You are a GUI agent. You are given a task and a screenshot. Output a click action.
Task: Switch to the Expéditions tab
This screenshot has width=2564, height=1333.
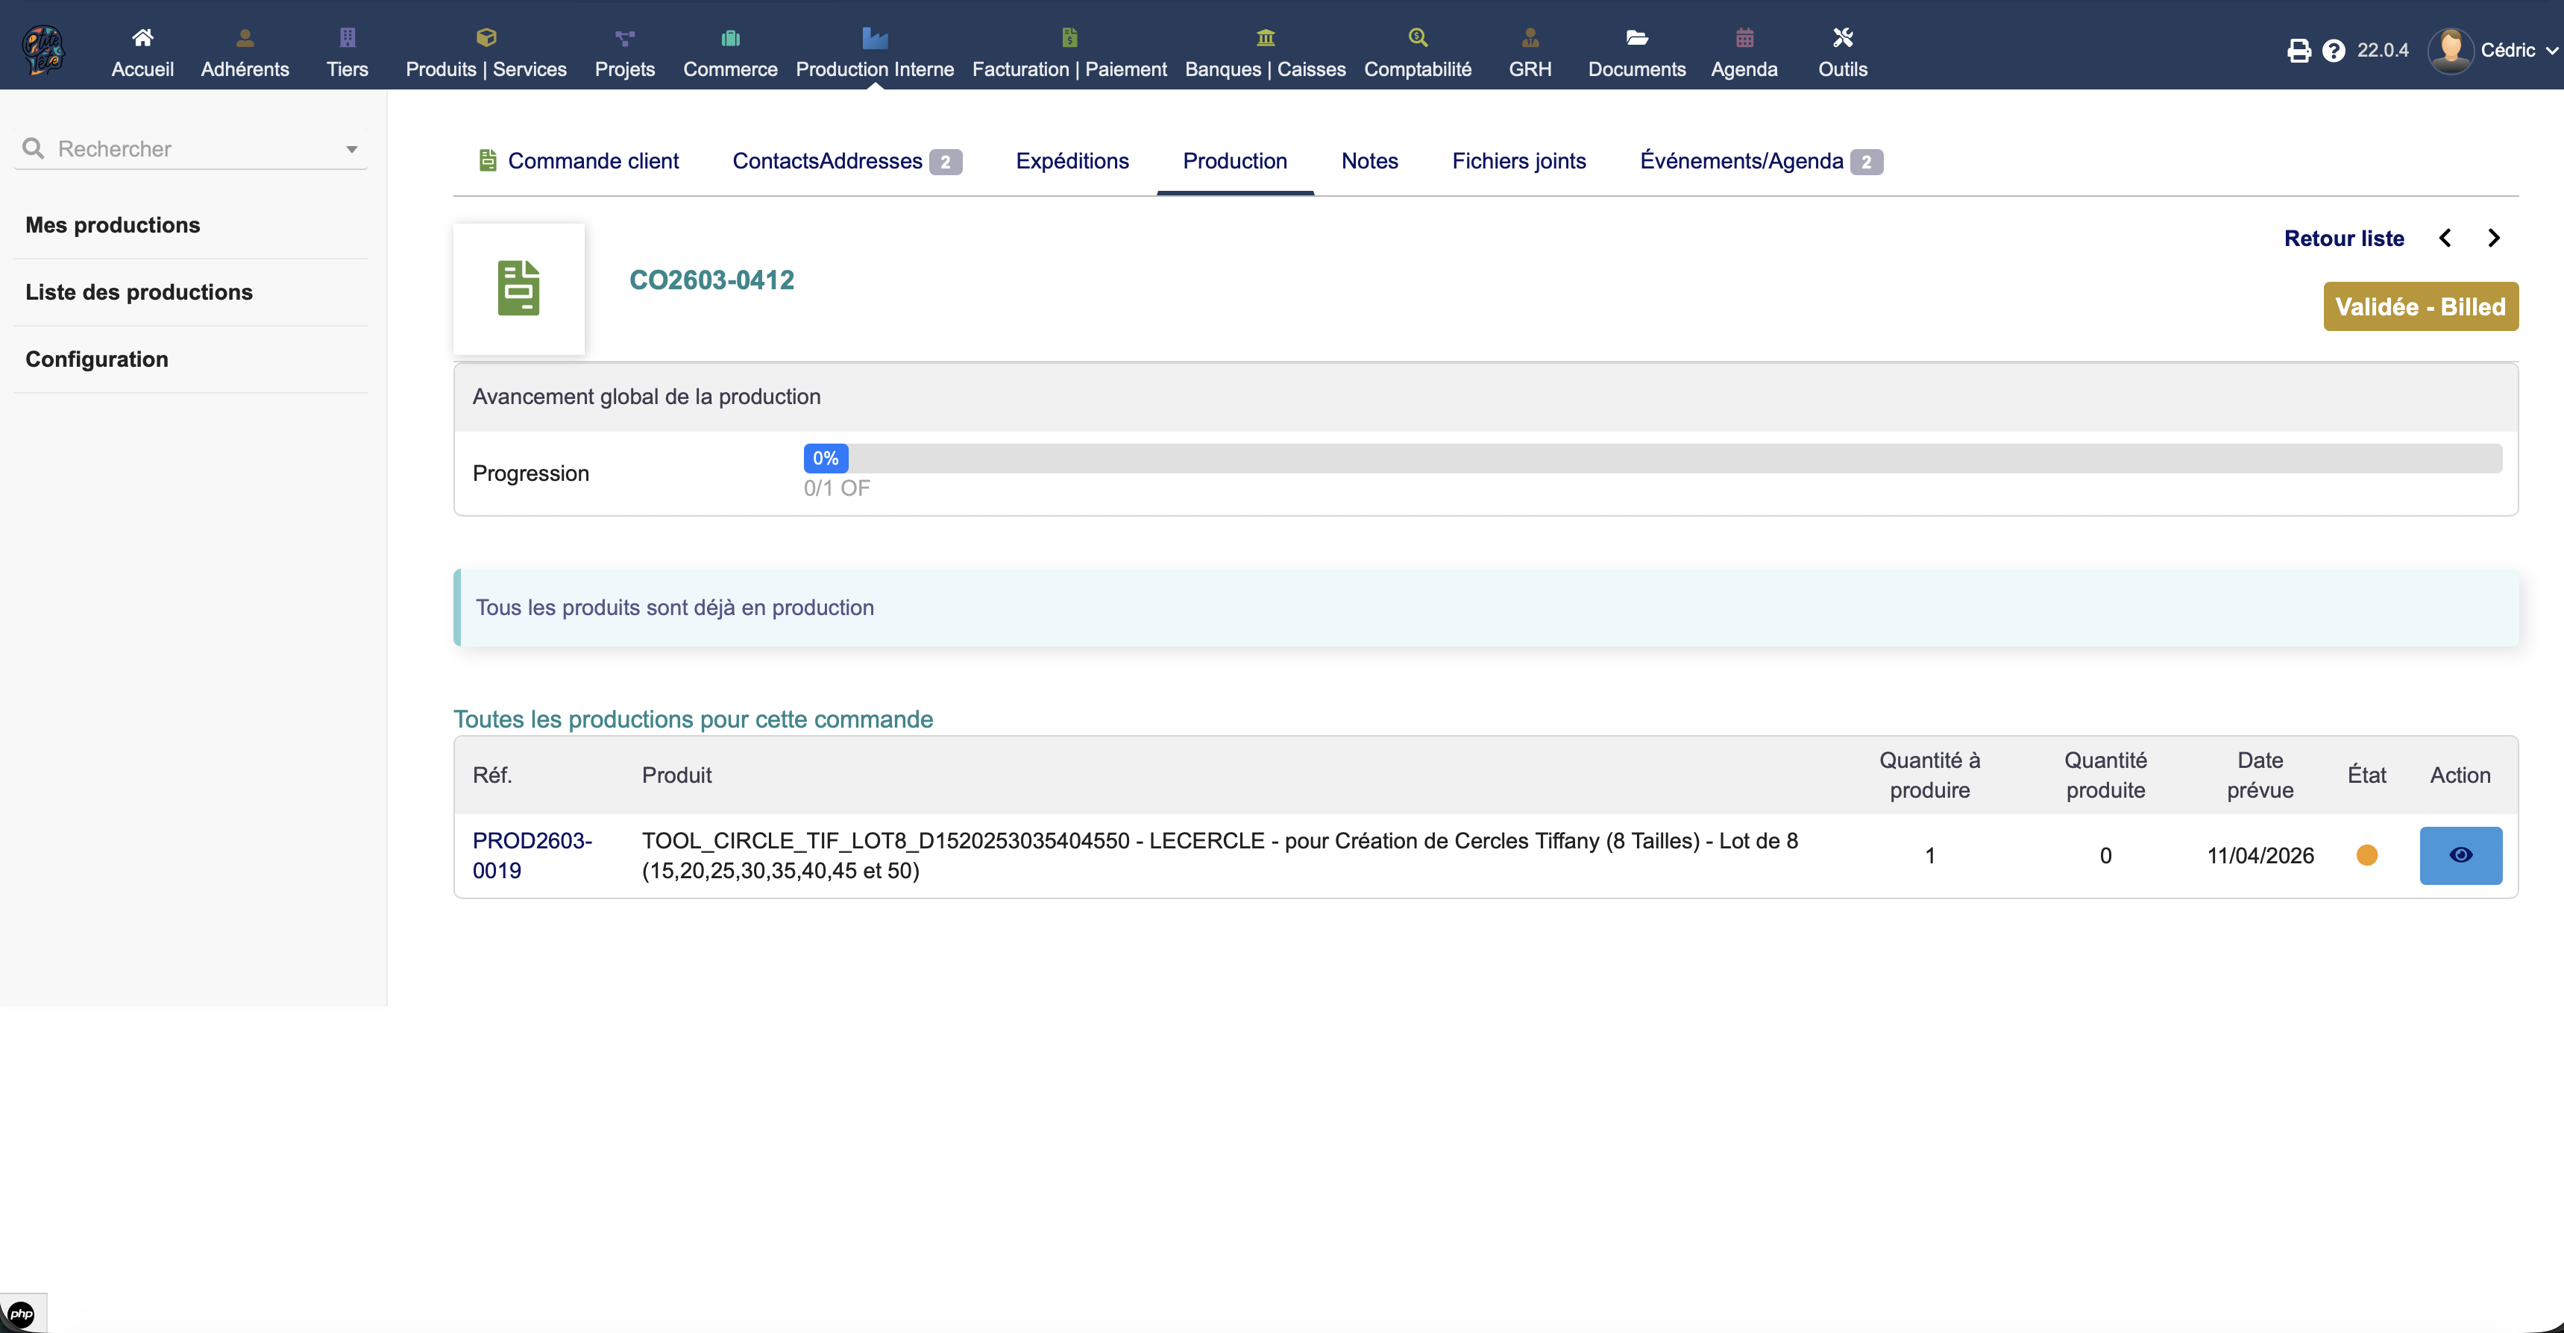pos(1072,161)
